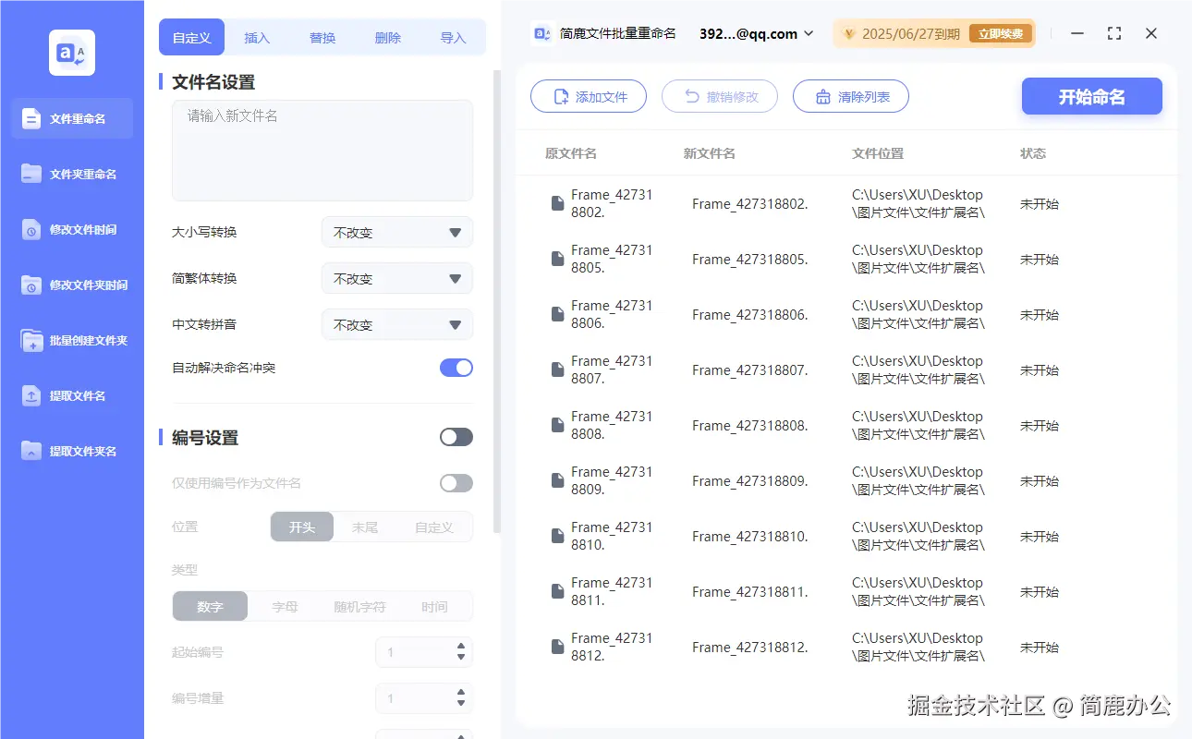
Task: Click file icon for Frame_427318812 row
Action: [x=557, y=647]
